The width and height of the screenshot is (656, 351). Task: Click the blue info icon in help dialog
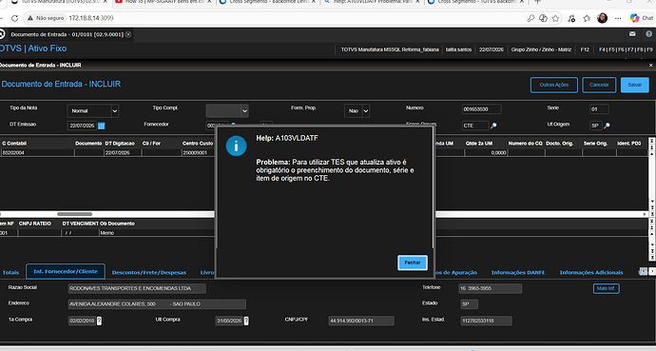point(236,146)
